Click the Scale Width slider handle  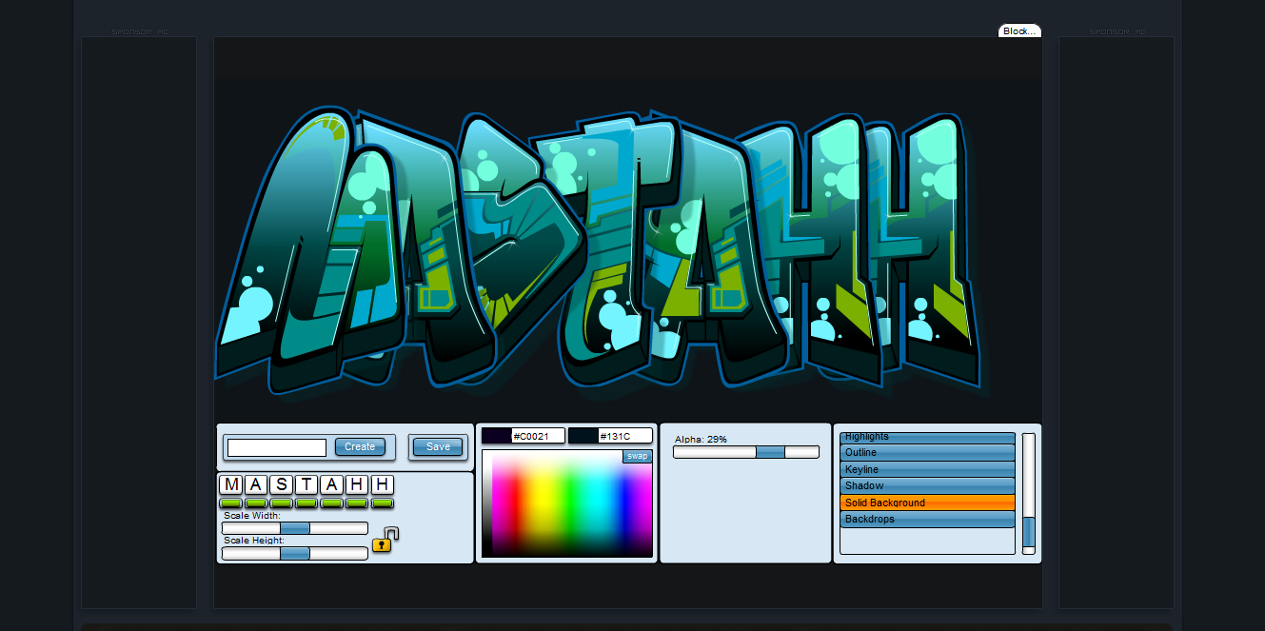click(x=295, y=528)
